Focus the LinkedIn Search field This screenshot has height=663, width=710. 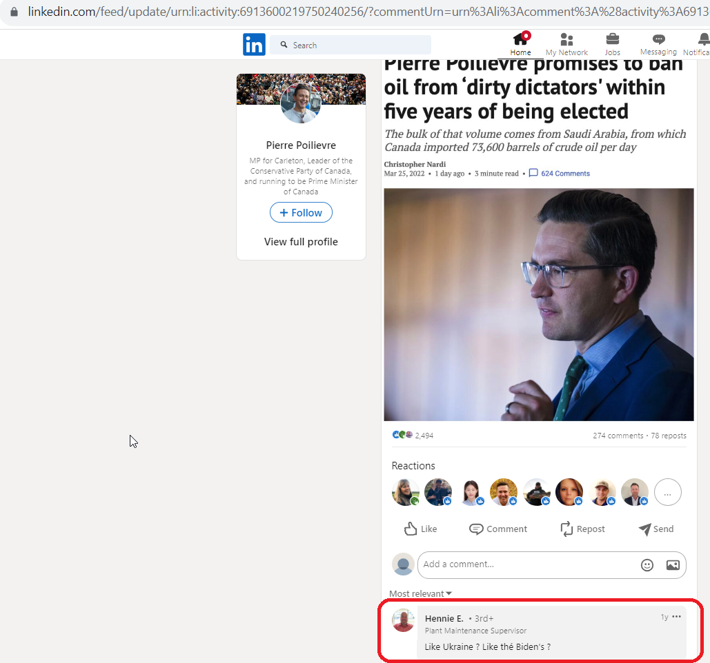click(351, 45)
